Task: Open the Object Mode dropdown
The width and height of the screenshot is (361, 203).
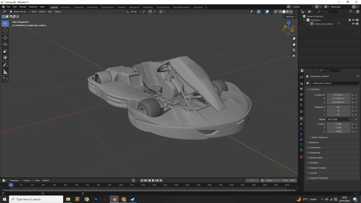Action: [19, 12]
